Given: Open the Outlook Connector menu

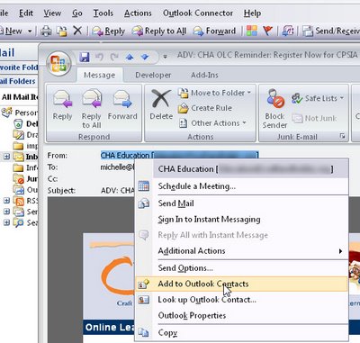Looking at the screenshot, I should pyautogui.click(x=198, y=14).
